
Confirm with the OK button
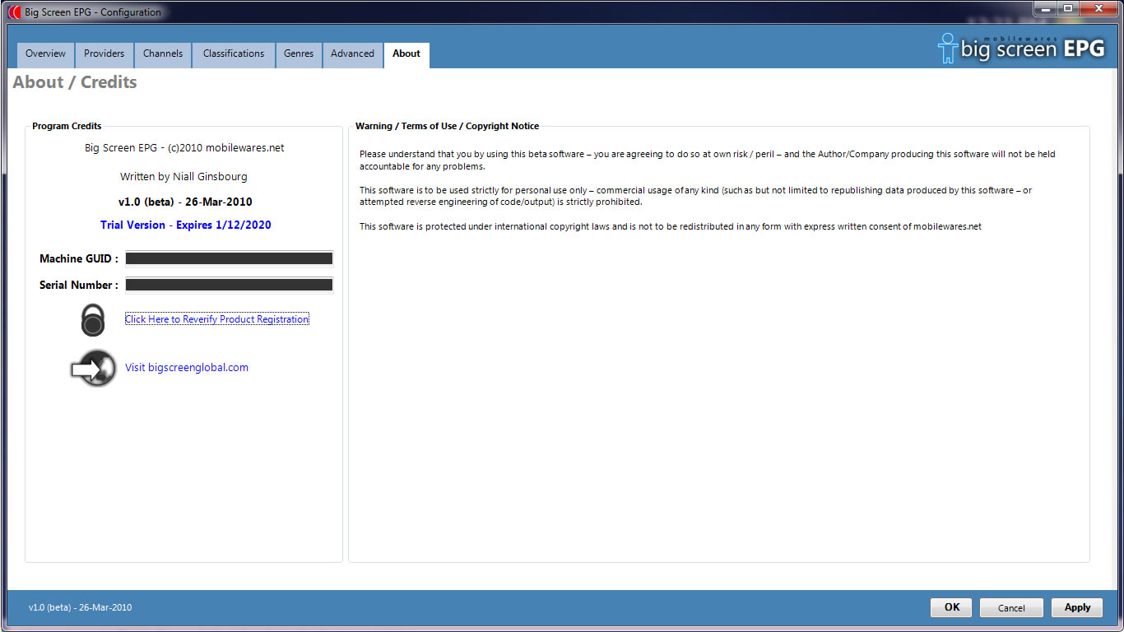pyautogui.click(x=952, y=607)
